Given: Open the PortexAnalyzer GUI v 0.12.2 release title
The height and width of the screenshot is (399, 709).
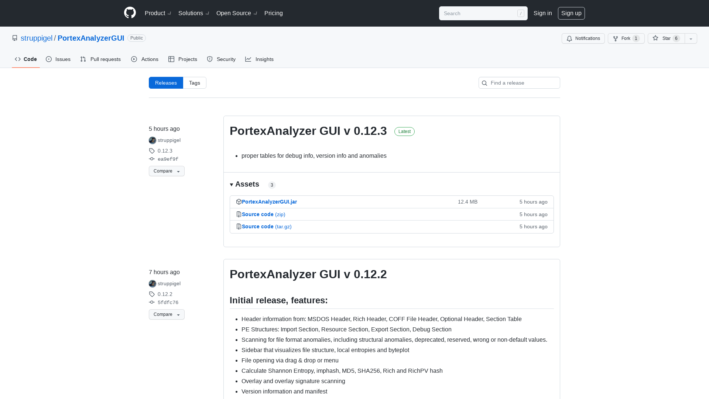Looking at the screenshot, I should click(x=308, y=274).
